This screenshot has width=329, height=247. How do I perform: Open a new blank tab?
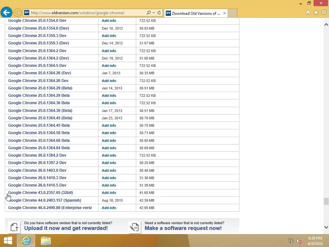tap(233, 13)
